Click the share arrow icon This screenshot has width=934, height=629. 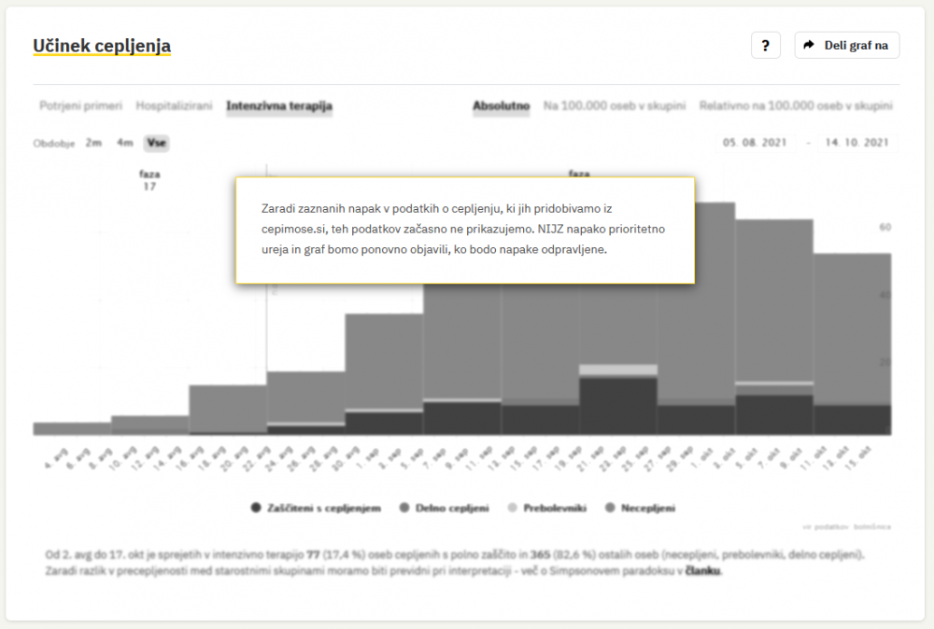click(809, 45)
